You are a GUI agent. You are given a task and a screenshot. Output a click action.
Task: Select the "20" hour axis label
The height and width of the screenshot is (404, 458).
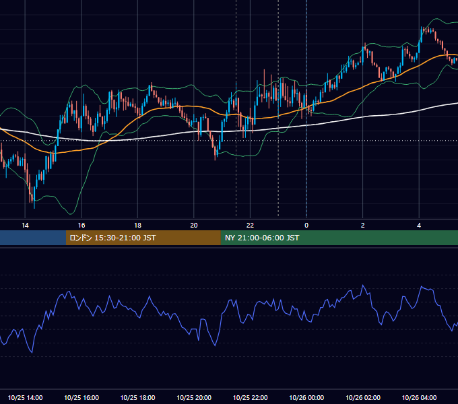194,226
